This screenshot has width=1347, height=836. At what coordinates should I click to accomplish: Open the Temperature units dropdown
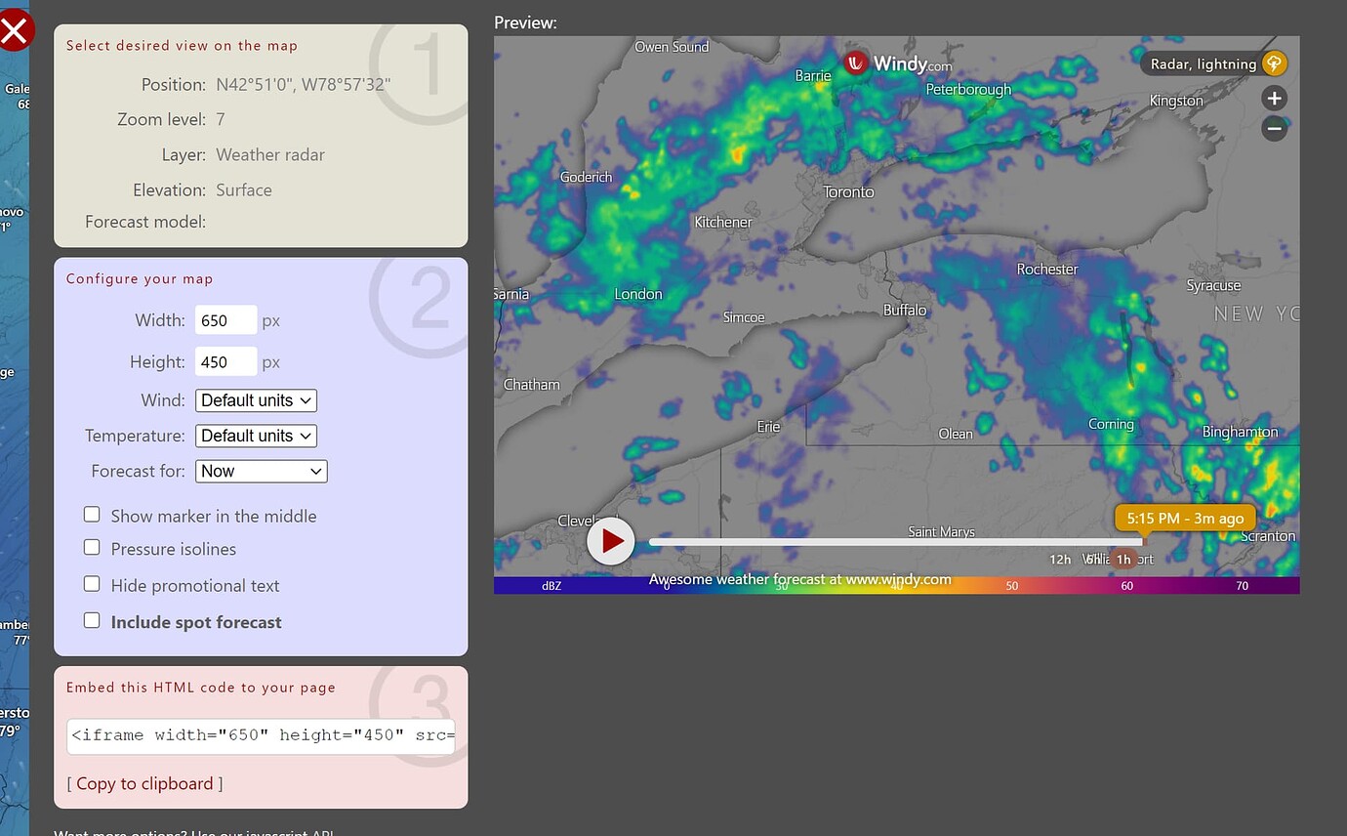click(x=256, y=436)
